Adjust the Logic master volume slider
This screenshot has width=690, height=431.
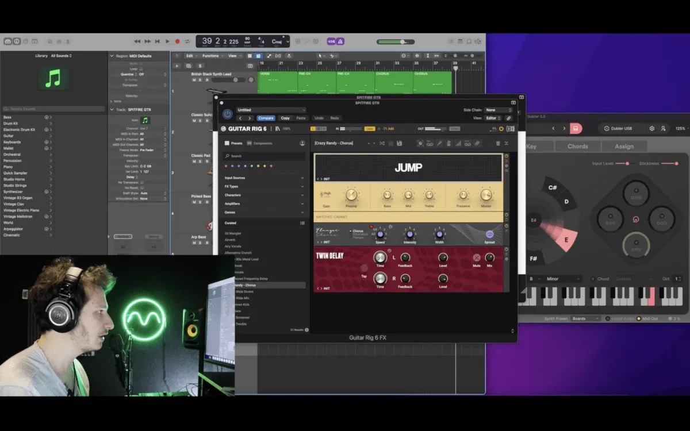pos(396,41)
